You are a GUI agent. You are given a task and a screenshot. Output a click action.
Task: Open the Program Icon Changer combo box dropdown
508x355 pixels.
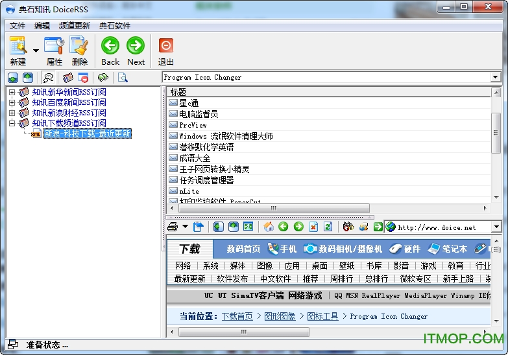[x=496, y=78]
